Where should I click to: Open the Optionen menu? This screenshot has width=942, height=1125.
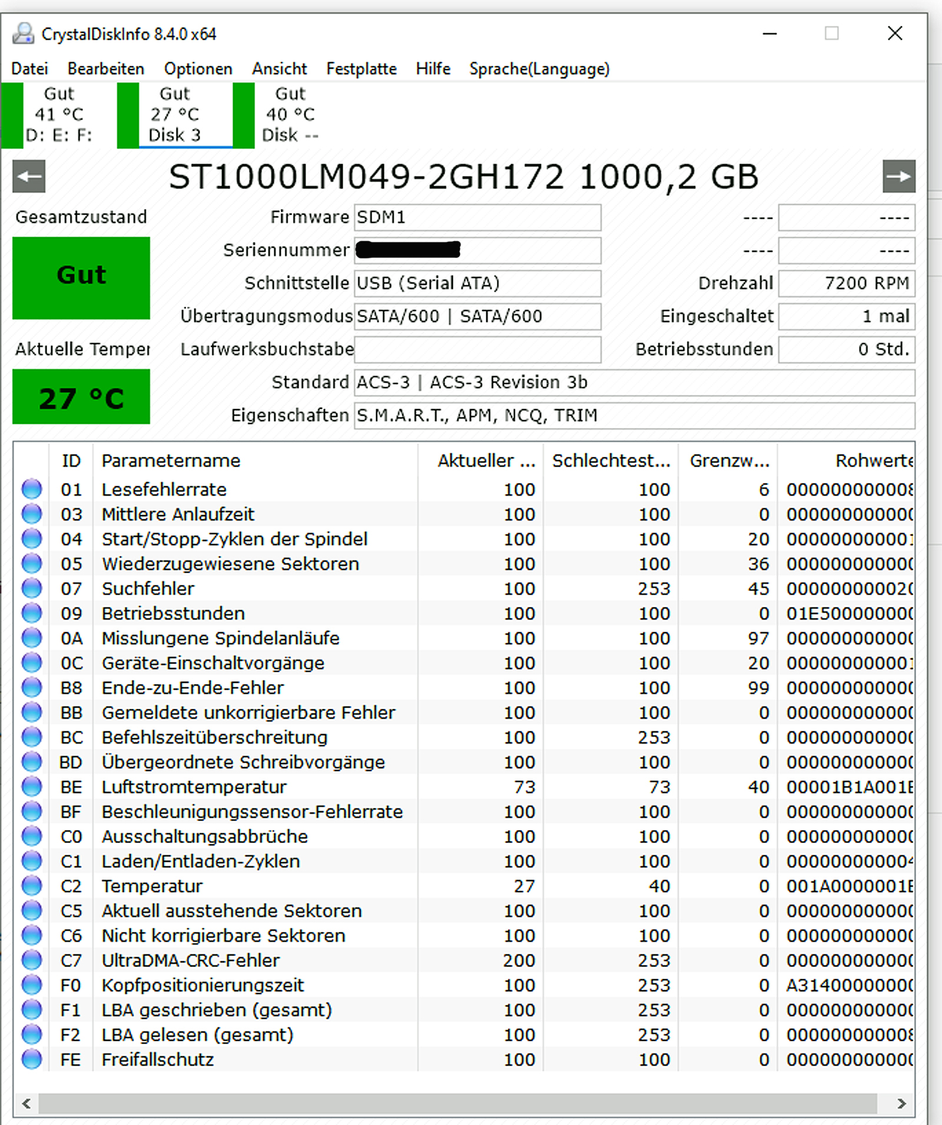(x=198, y=69)
